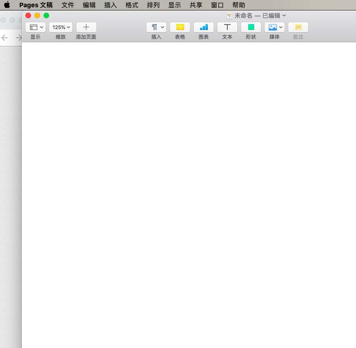This screenshot has width=356, height=348.
Task: Open the Apple menu
Action: click(7, 5)
